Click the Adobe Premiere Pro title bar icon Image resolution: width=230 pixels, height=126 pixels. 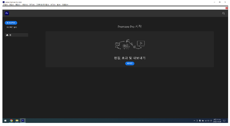pos(4,2)
